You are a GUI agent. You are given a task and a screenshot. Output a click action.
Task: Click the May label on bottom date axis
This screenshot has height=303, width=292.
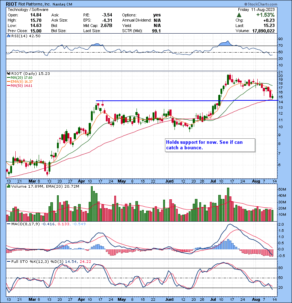(122, 299)
